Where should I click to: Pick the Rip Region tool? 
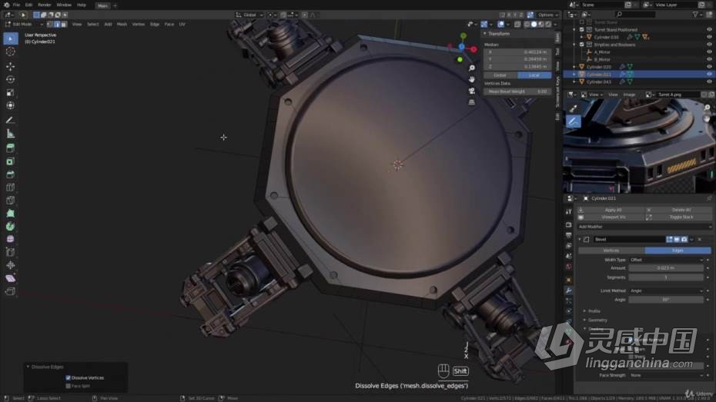(x=11, y=292)
